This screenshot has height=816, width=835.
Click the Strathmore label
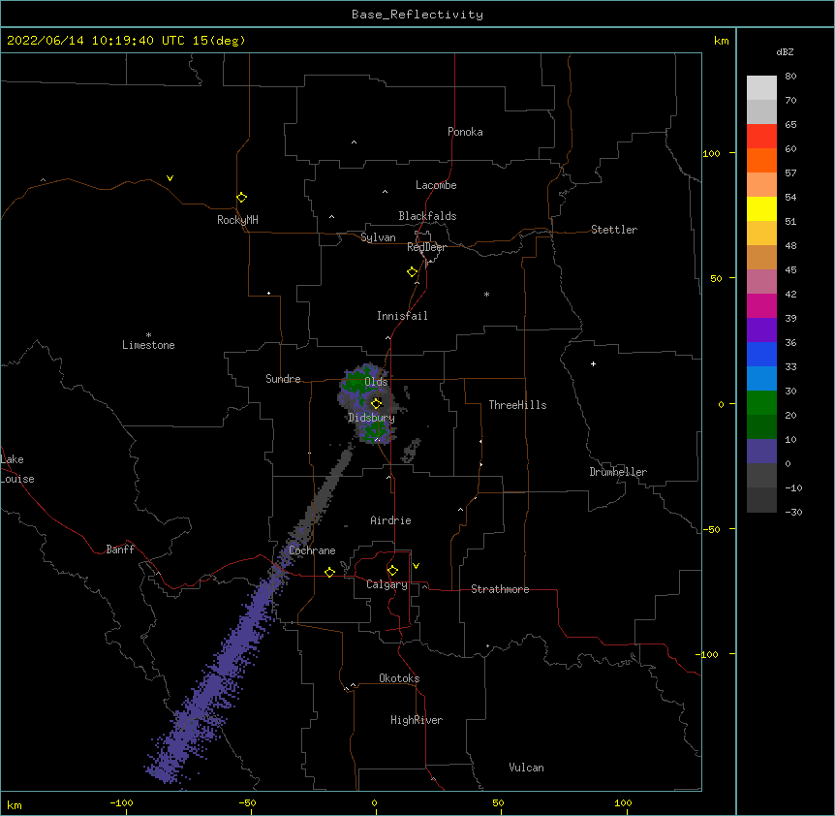[x=500, y=589]
